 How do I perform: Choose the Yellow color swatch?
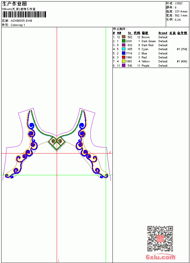(x=123, y=61)
